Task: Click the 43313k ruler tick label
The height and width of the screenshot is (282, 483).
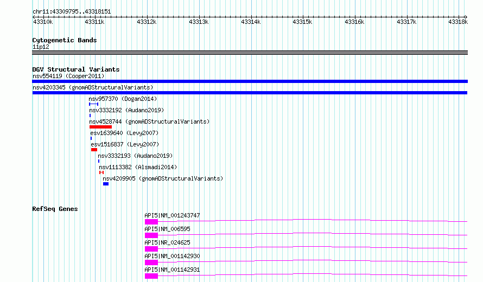Action: [x=199, y=22]
